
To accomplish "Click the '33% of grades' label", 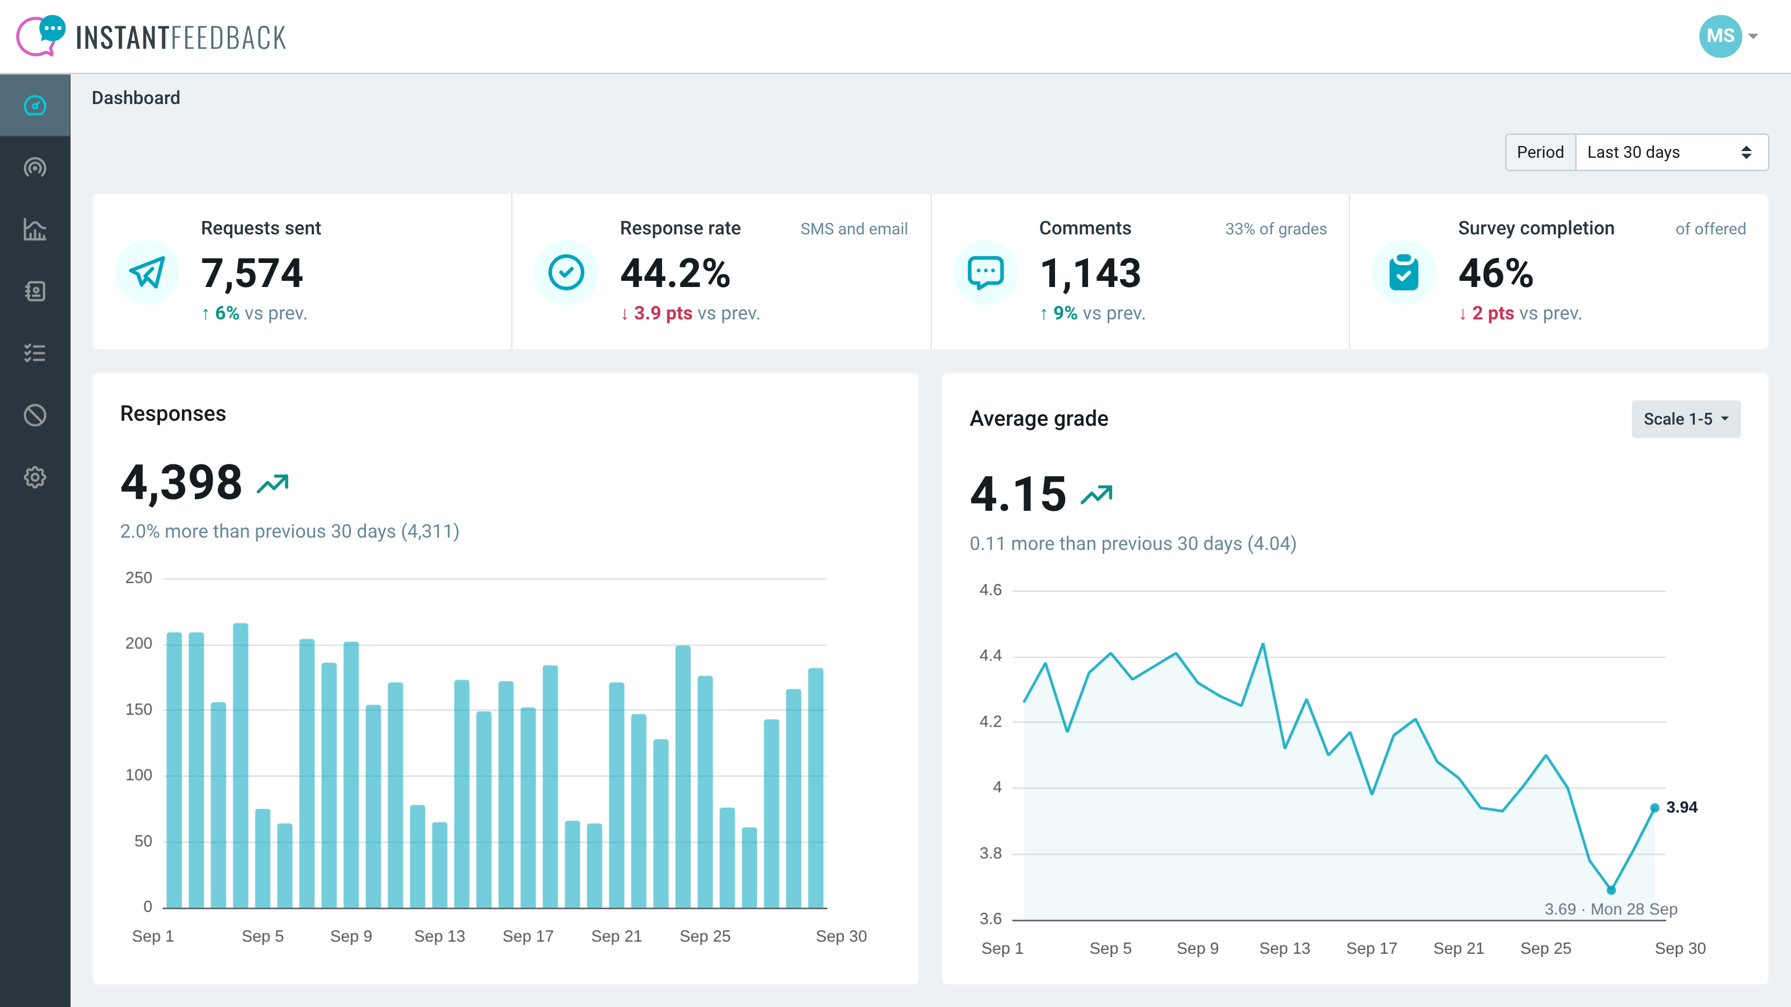I will (1276, 229).
